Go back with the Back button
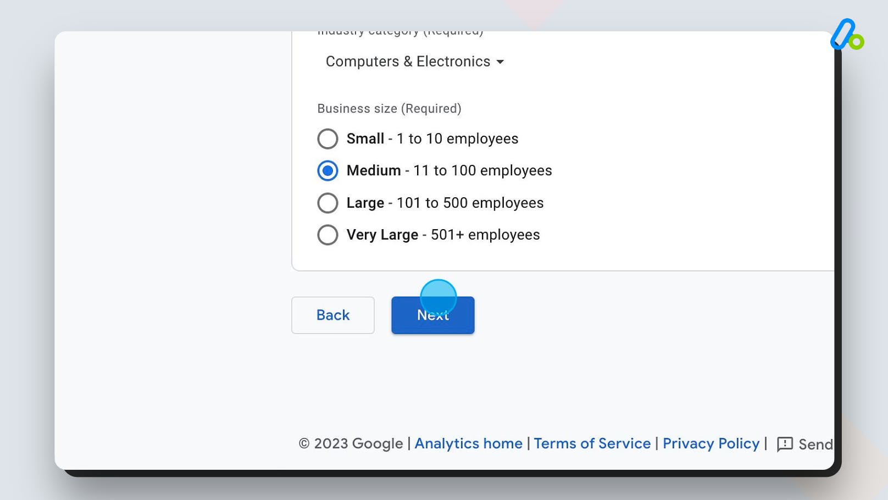Image resolution: width=888 pixels, height=500 pixels. (333, 315)
